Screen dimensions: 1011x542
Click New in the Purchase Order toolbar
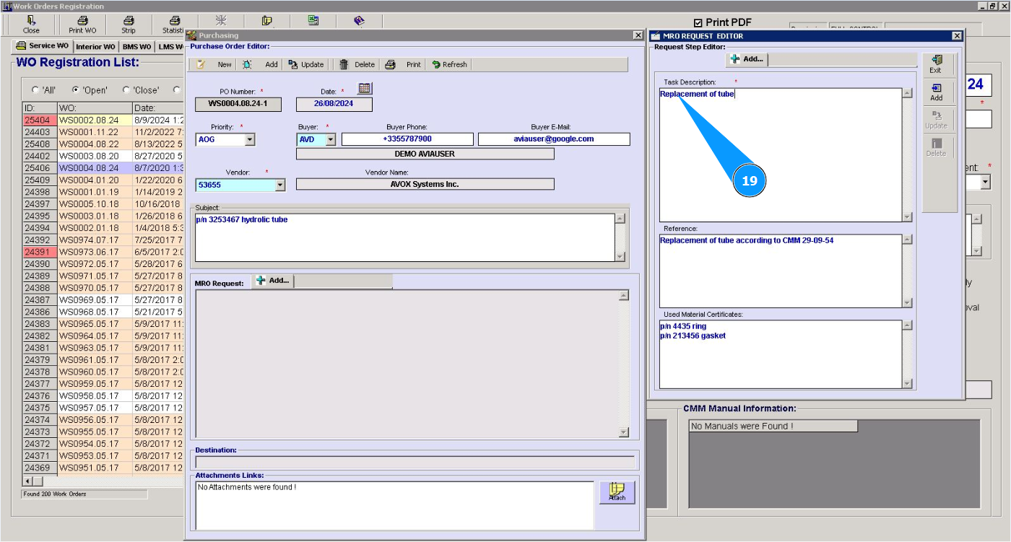217,64
